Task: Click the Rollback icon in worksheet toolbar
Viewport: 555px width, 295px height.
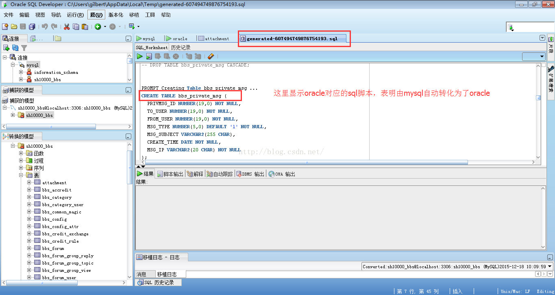Action: pyautogui.click(x=167, y=56)
